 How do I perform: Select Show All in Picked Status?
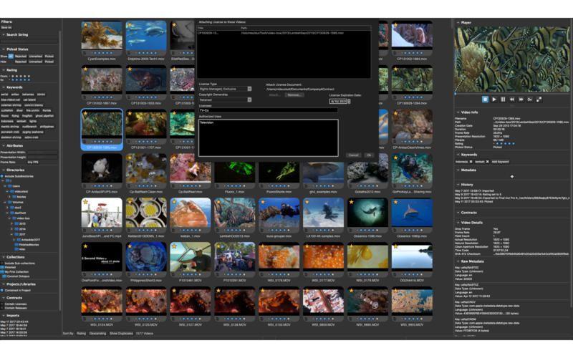pyautogui.click(x=11, y=57)
